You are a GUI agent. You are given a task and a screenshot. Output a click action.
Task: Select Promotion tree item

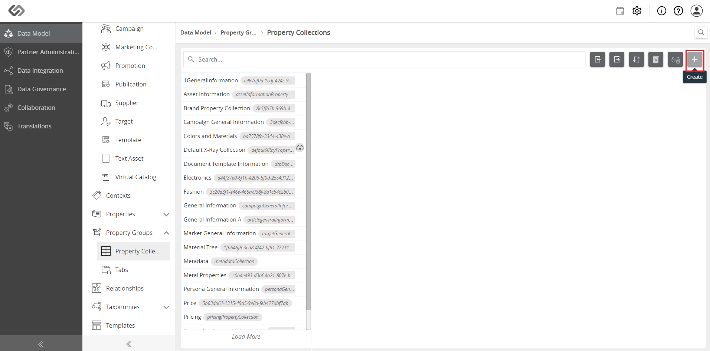pyautogui.click(x=134, y=66)
